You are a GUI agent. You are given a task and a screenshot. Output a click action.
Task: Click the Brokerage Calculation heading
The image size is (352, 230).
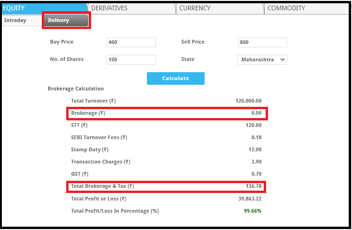tap(76, 89)
